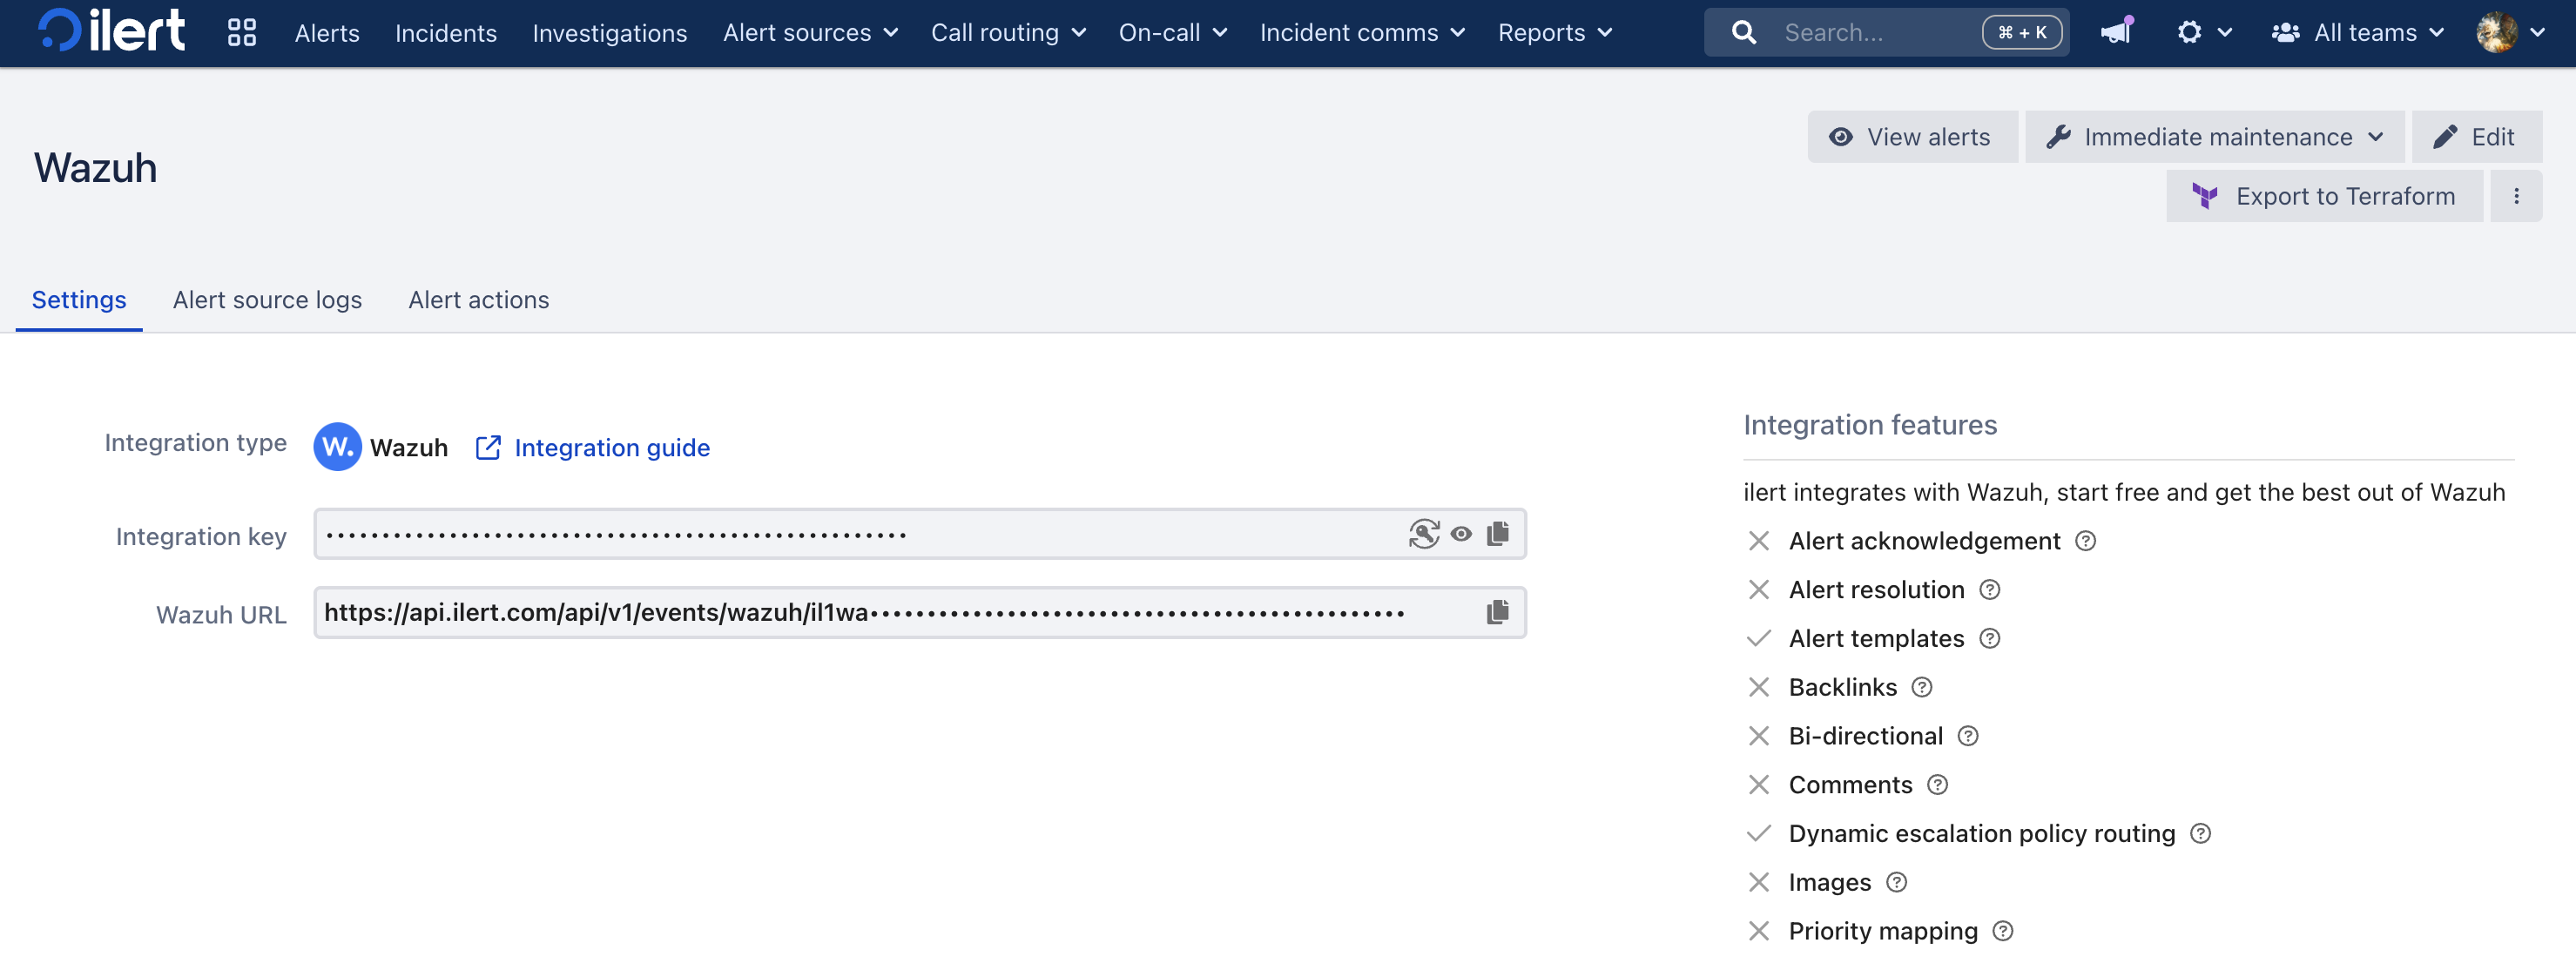The width and height of the screenshot is (2576, 970).
Task: Show help for Alert acknowledgement
Action: (x=2085, y=541)
